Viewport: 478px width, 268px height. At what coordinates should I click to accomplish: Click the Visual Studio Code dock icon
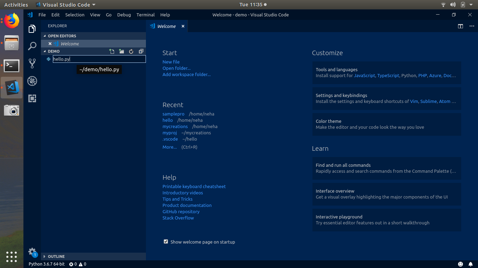click(x=12, y=88)
